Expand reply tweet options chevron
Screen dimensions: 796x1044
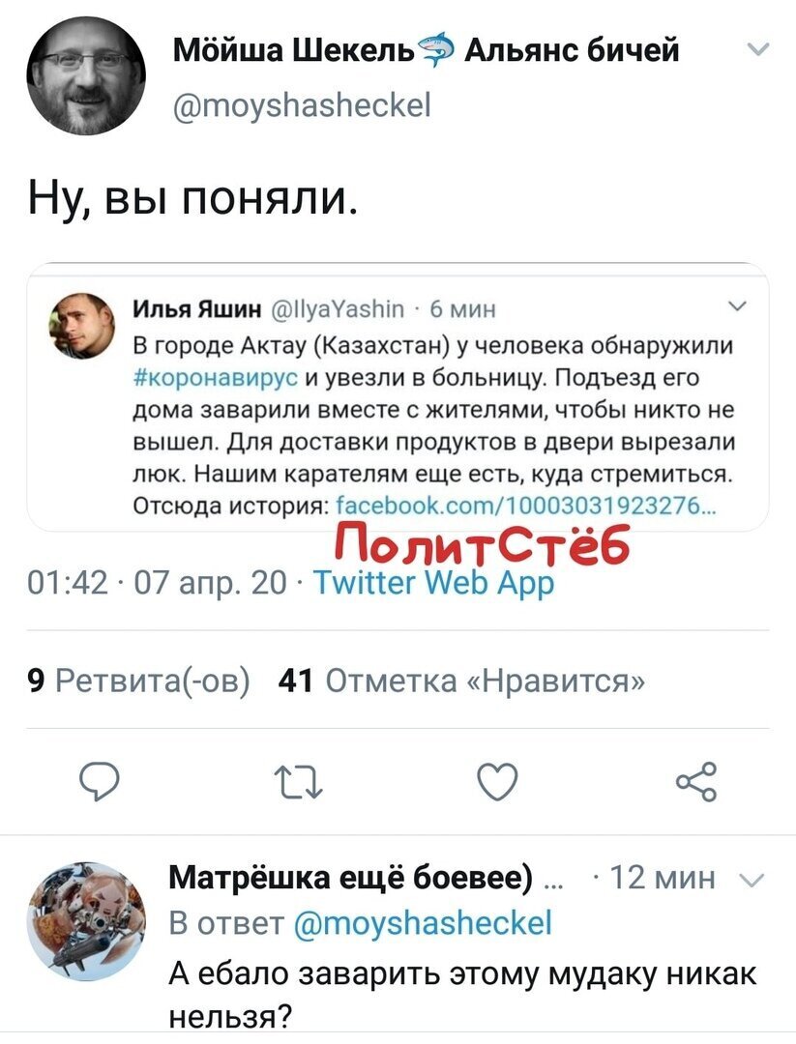[x=752, y=881]
